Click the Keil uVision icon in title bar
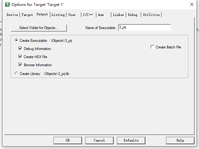 click(x=7, y=4)
